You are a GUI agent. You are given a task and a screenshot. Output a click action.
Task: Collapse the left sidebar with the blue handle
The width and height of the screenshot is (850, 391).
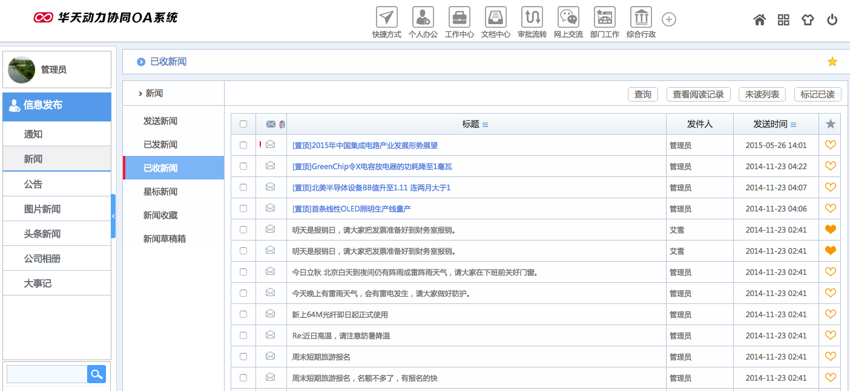point(113,216)
